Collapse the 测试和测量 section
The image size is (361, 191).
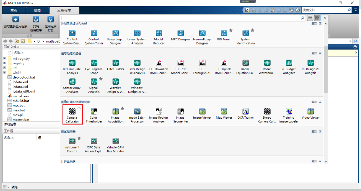click(320, 131)
